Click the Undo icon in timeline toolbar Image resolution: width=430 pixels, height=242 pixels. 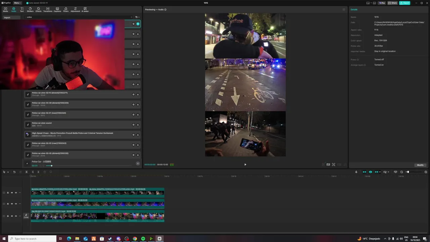14,172
